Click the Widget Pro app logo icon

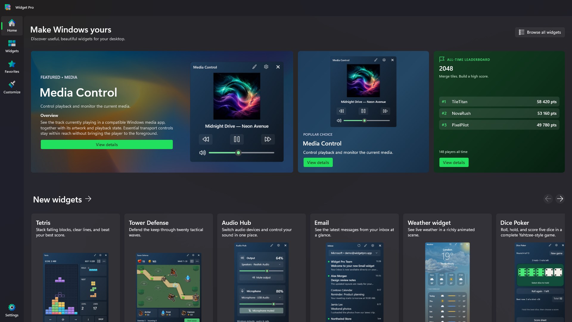[8, 7]
